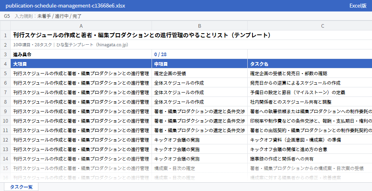
Task: Click the 中項目 header cell
Action: 199,64
